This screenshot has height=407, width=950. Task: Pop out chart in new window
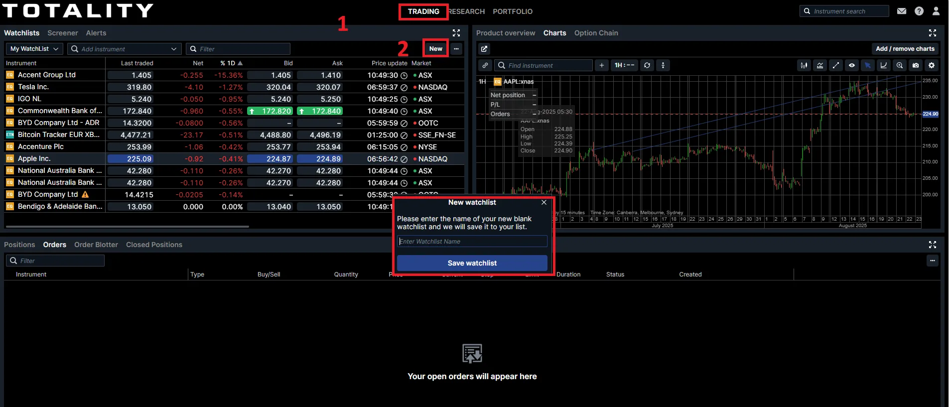pos(484,49)
